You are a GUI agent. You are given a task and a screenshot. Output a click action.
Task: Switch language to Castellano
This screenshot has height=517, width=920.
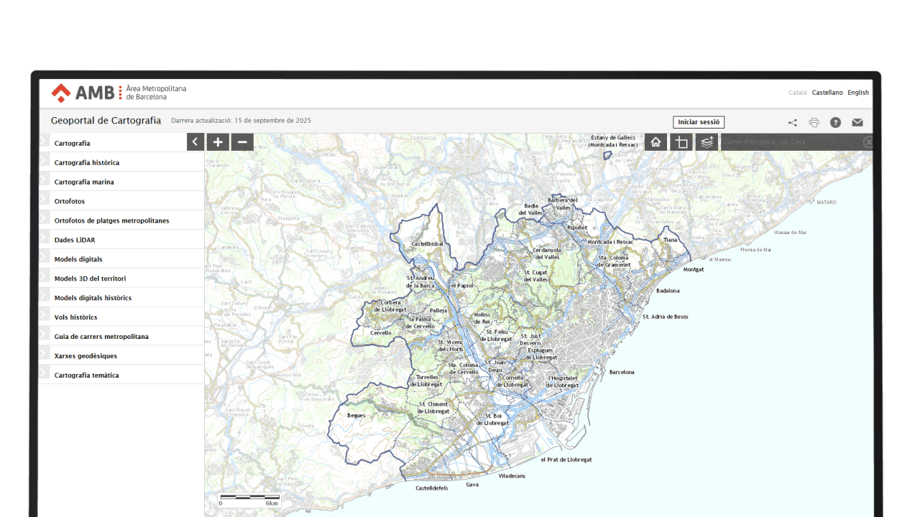(827, 92)
